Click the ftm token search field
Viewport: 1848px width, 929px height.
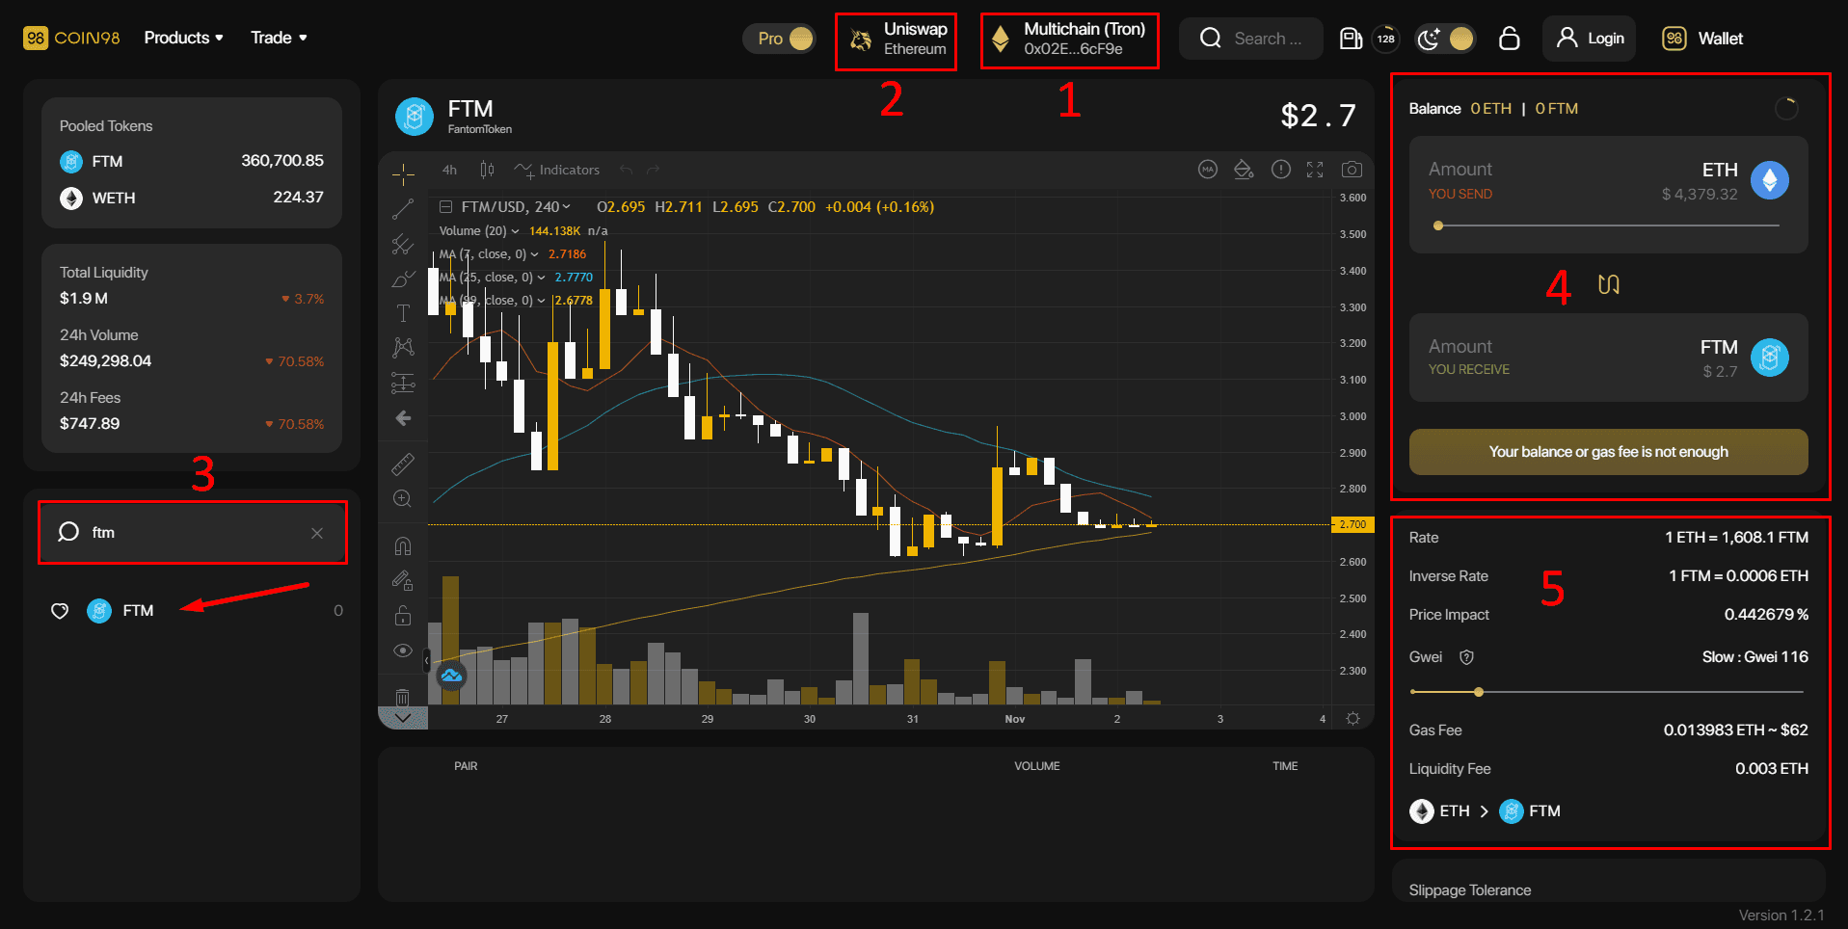192,532
